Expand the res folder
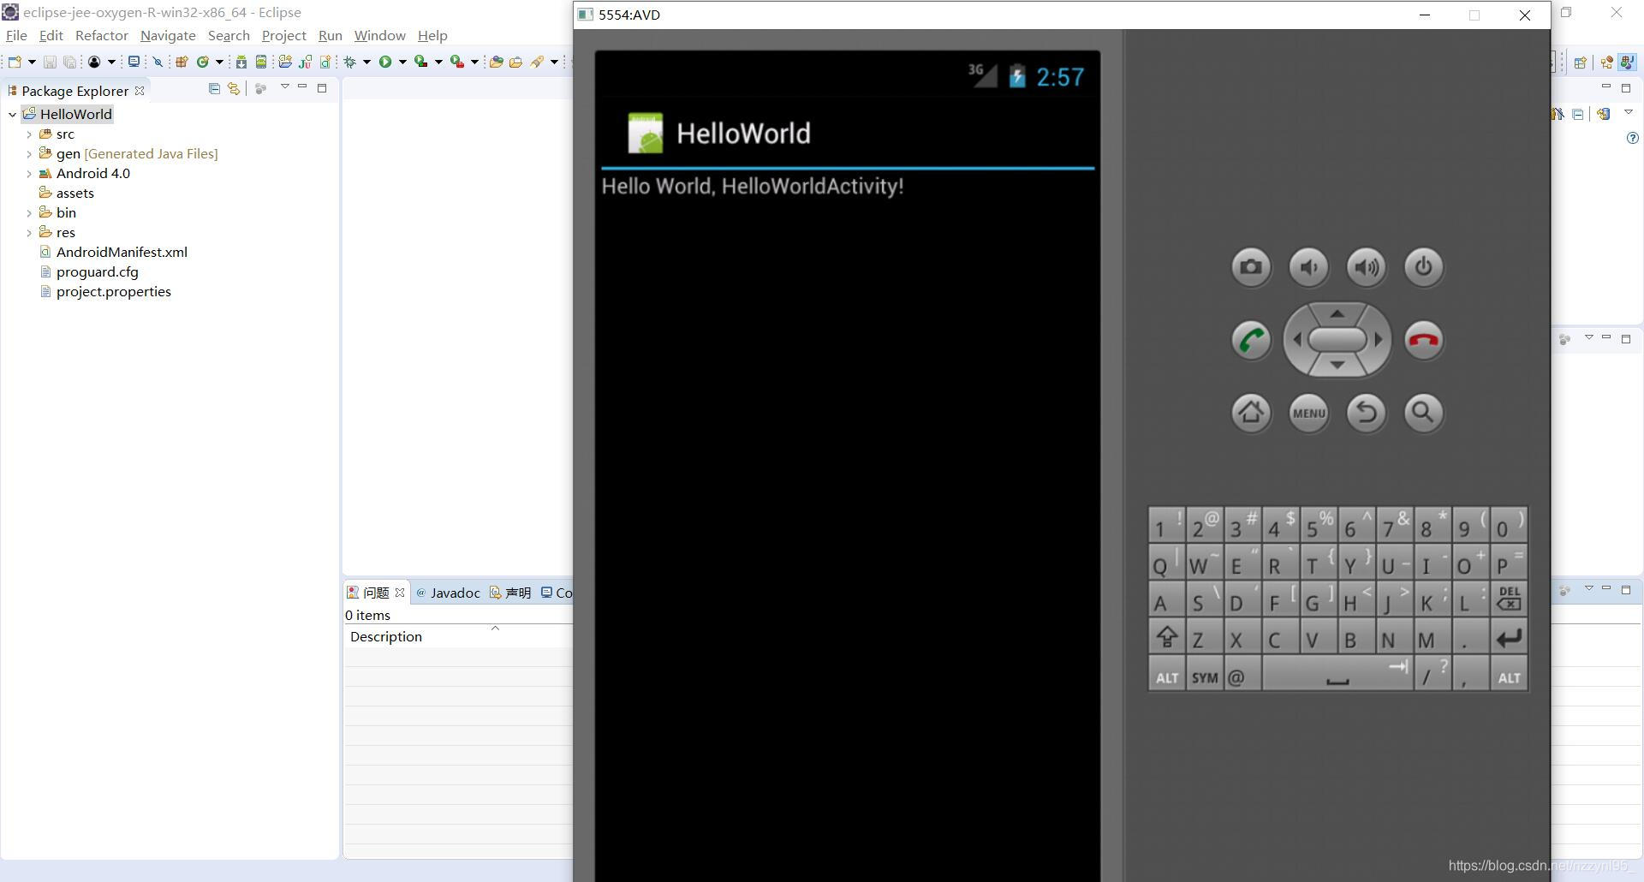 [29, 233]
